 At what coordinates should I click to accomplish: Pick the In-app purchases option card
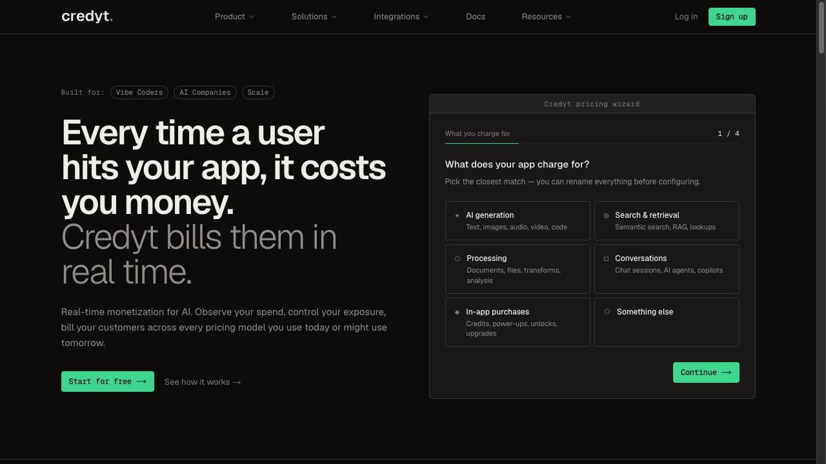(x=518, y=322)
